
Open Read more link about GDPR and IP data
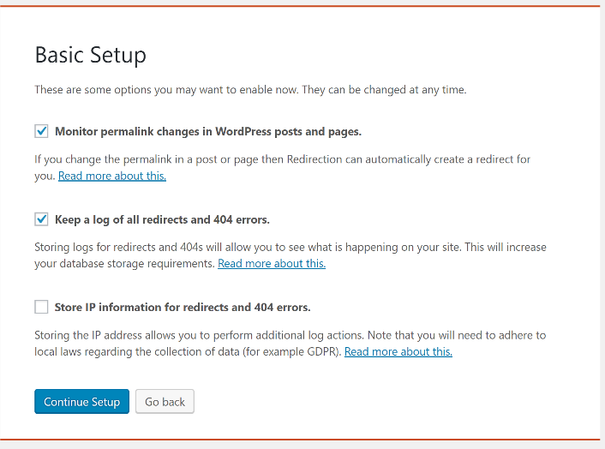(x=398, y=351)
